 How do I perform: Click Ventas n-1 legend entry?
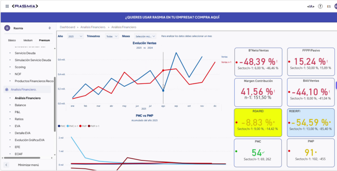point(226,62)
